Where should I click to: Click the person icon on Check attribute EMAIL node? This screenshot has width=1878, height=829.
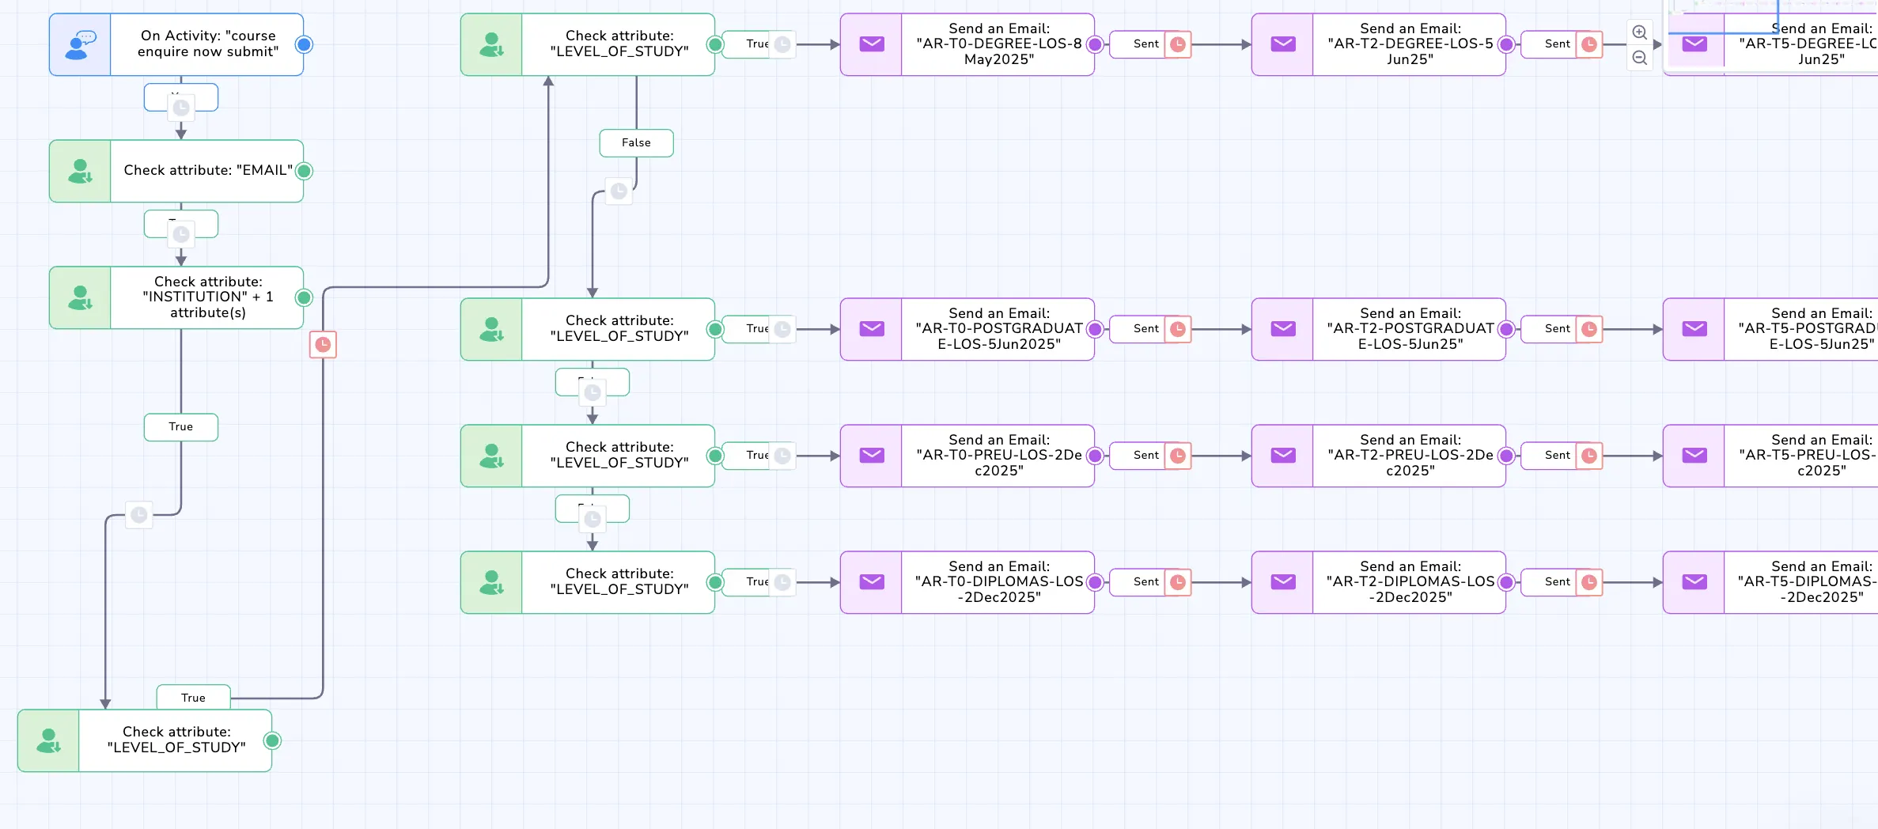(80, 171)
